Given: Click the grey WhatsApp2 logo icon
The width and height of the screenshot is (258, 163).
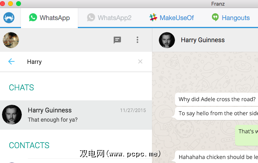Looking at the screenshot, I should click(x=91, y=17).
